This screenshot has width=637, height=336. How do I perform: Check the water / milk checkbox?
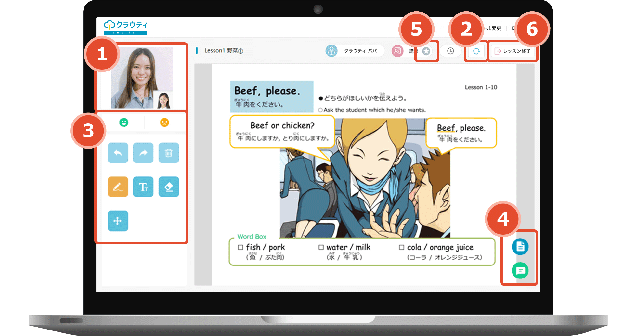(321, 247)
